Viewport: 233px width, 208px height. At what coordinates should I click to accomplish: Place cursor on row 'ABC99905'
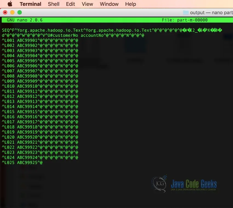click(x=40, y=61)
